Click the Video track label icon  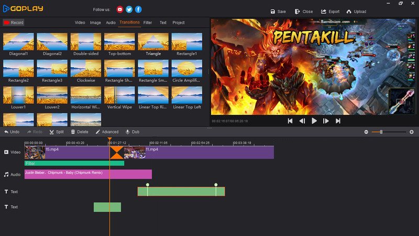point(6,152)
